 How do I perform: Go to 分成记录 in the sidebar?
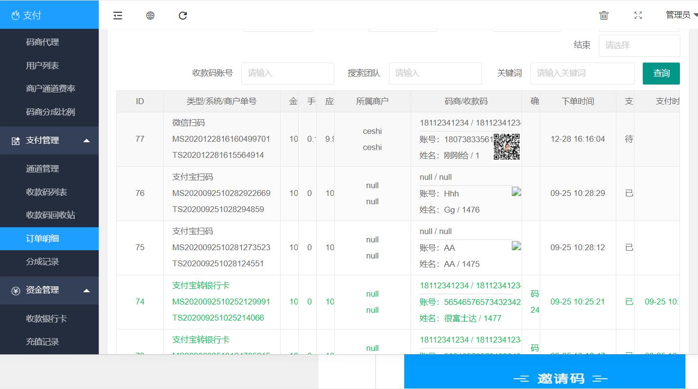tap(43, 262)
